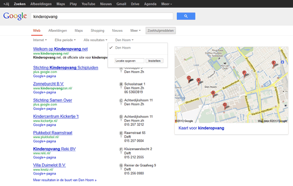Viewport: 293px width, 186px height.
Task: Click map pin B on the map
Action: pos(213,93)
